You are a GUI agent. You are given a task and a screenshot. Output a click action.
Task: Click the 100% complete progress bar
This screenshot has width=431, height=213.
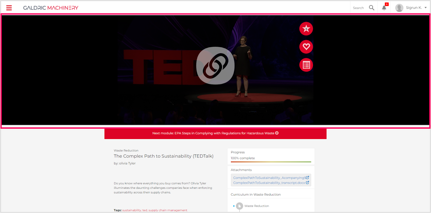(271, 162)
